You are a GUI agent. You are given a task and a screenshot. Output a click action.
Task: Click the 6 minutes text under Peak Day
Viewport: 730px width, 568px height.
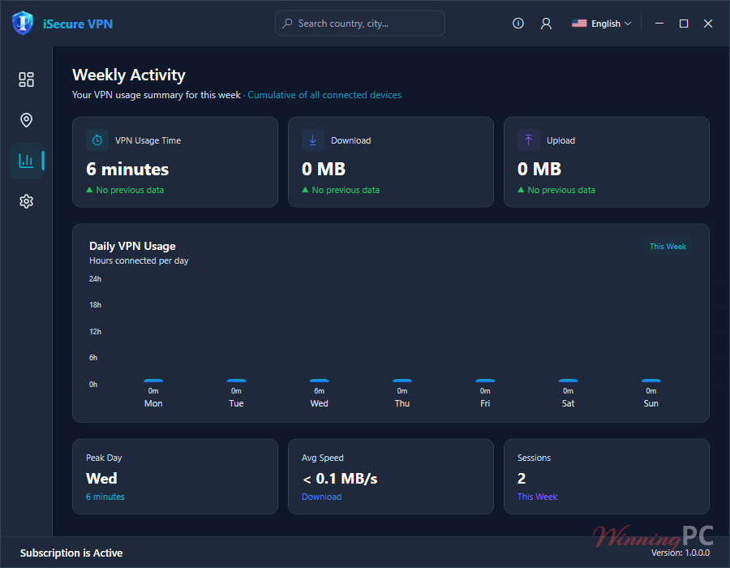point(105,497)
